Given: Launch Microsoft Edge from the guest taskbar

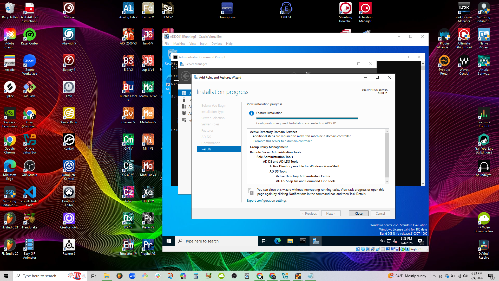Looking at the screenshot, I should click(277, 241).
